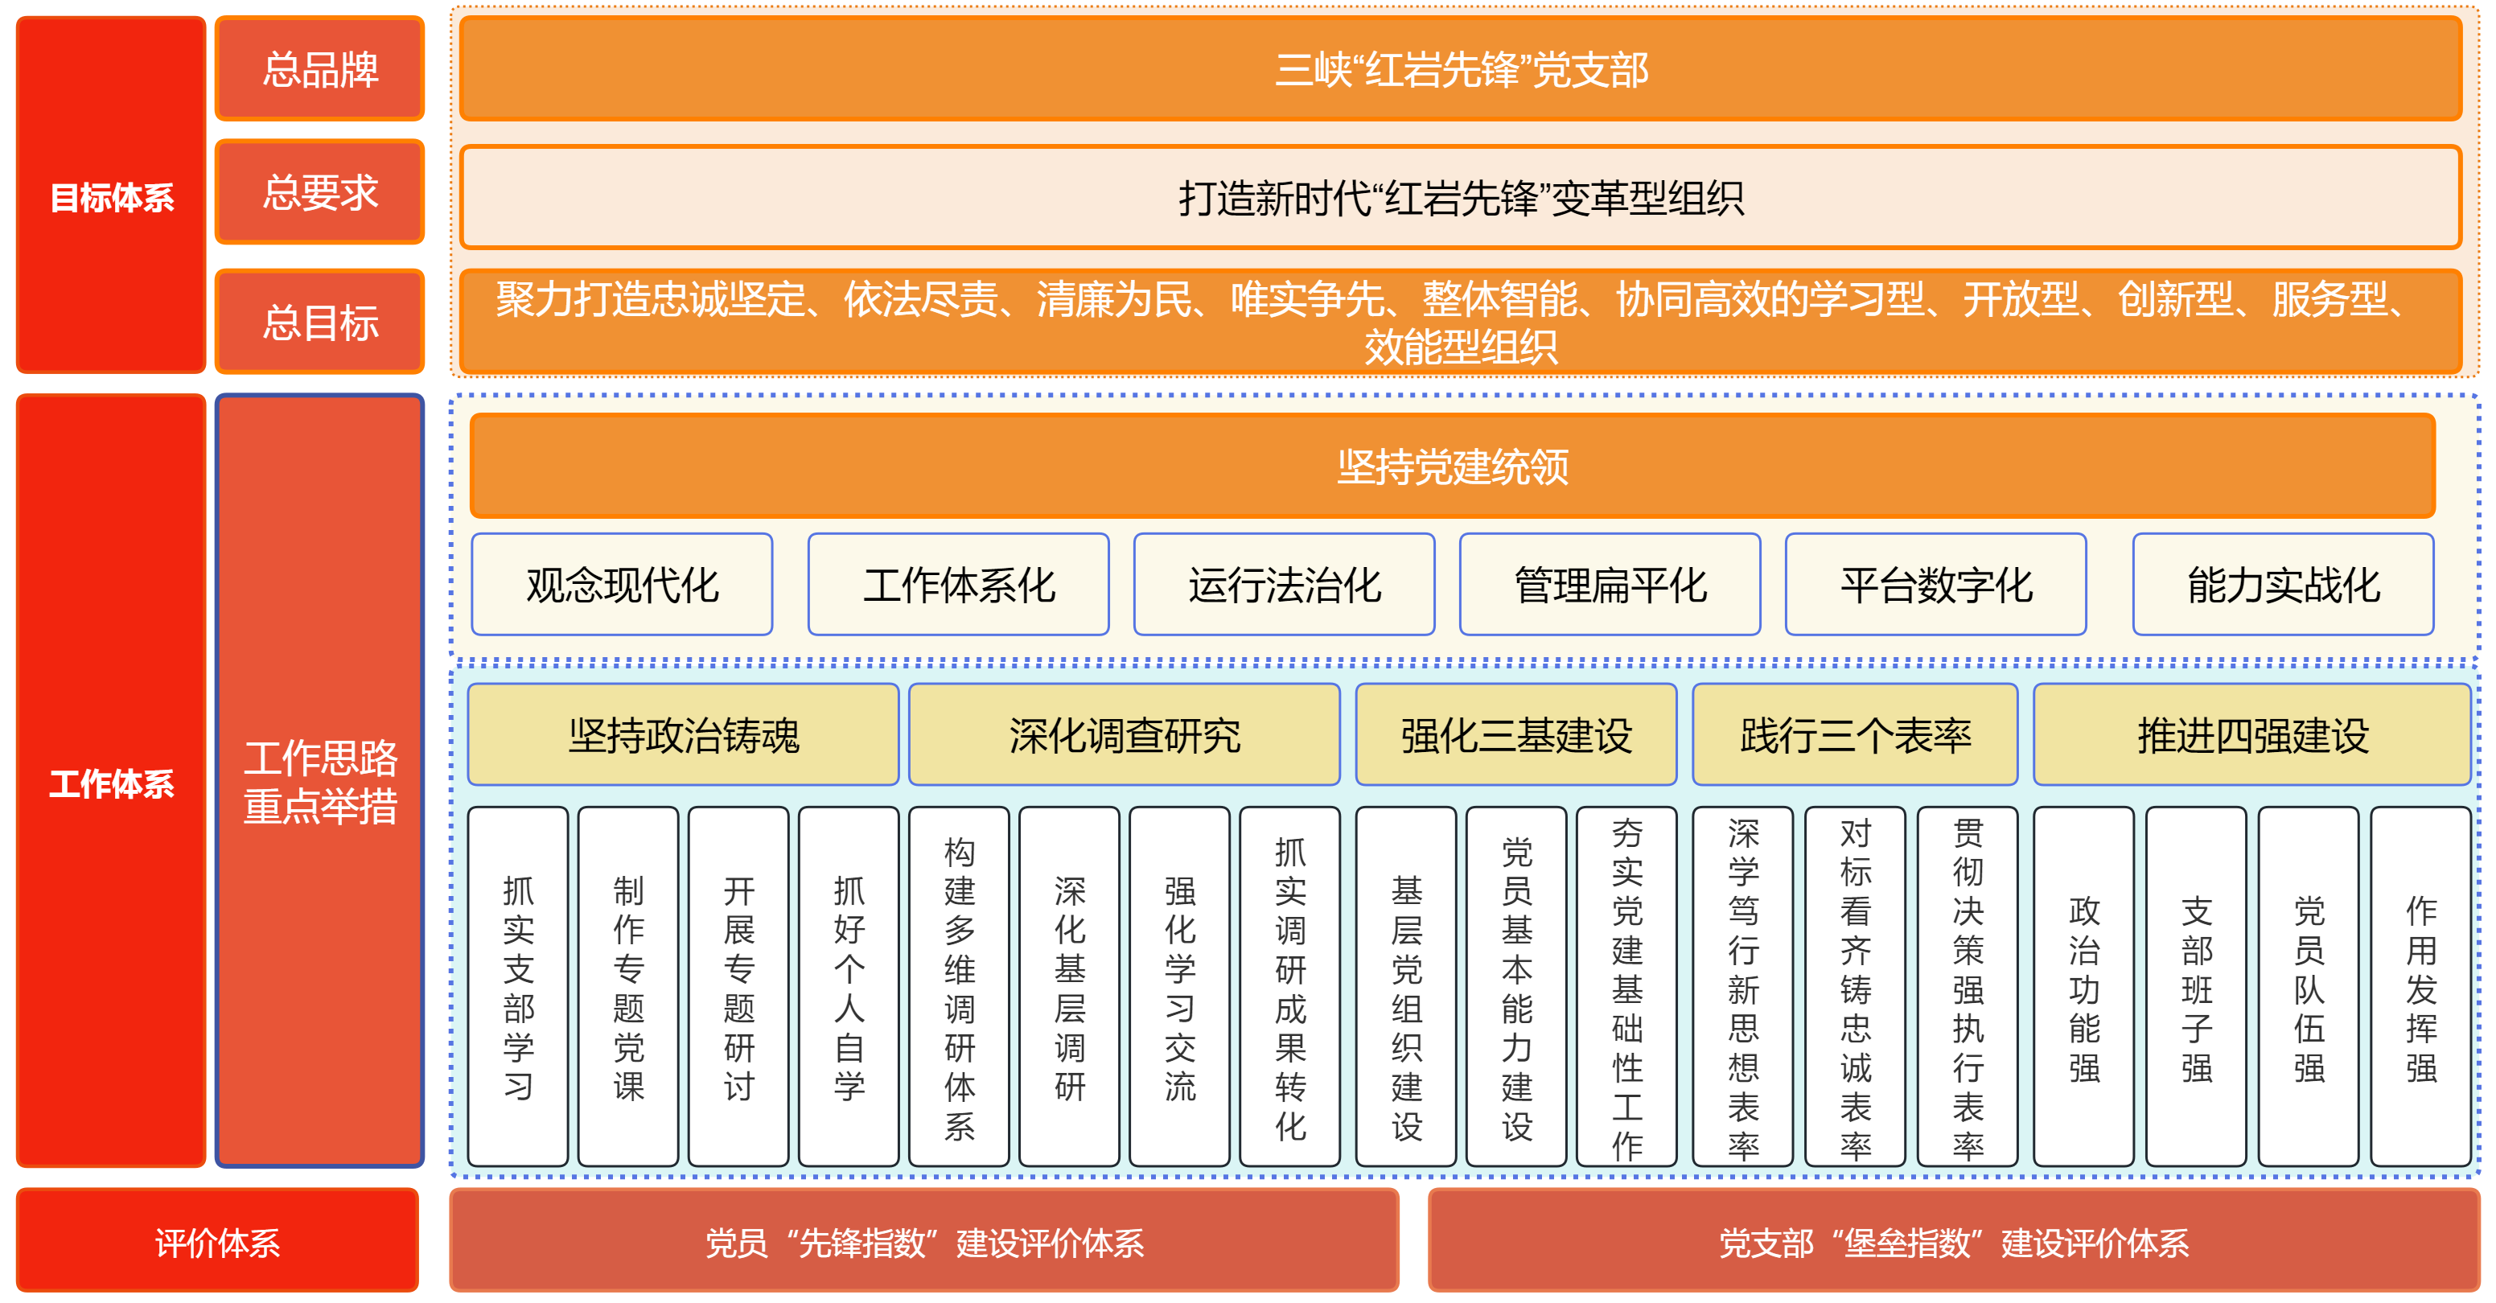The image size is (2496, 1303).
Task: Select the 总品牌 box
Action: point(320,69)
